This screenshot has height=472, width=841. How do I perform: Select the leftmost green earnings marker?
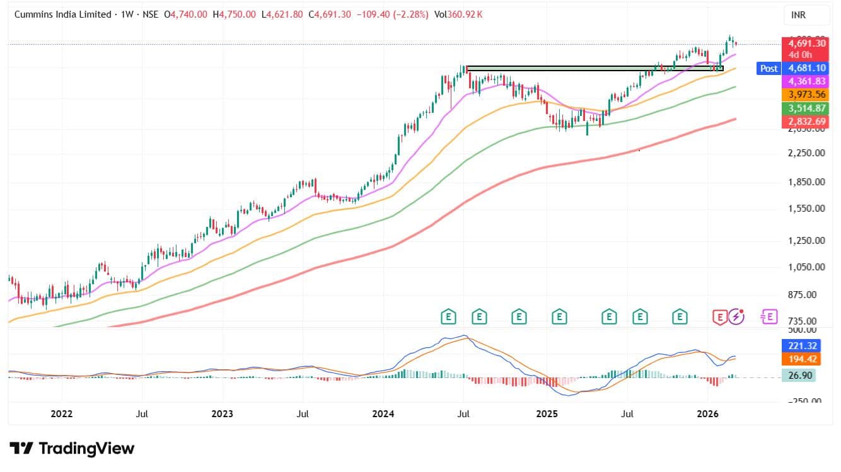coord(448,316)
